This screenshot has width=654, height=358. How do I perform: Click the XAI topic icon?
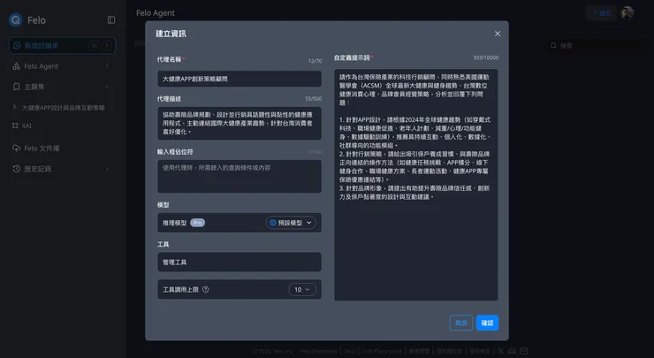tap(15, 126)
